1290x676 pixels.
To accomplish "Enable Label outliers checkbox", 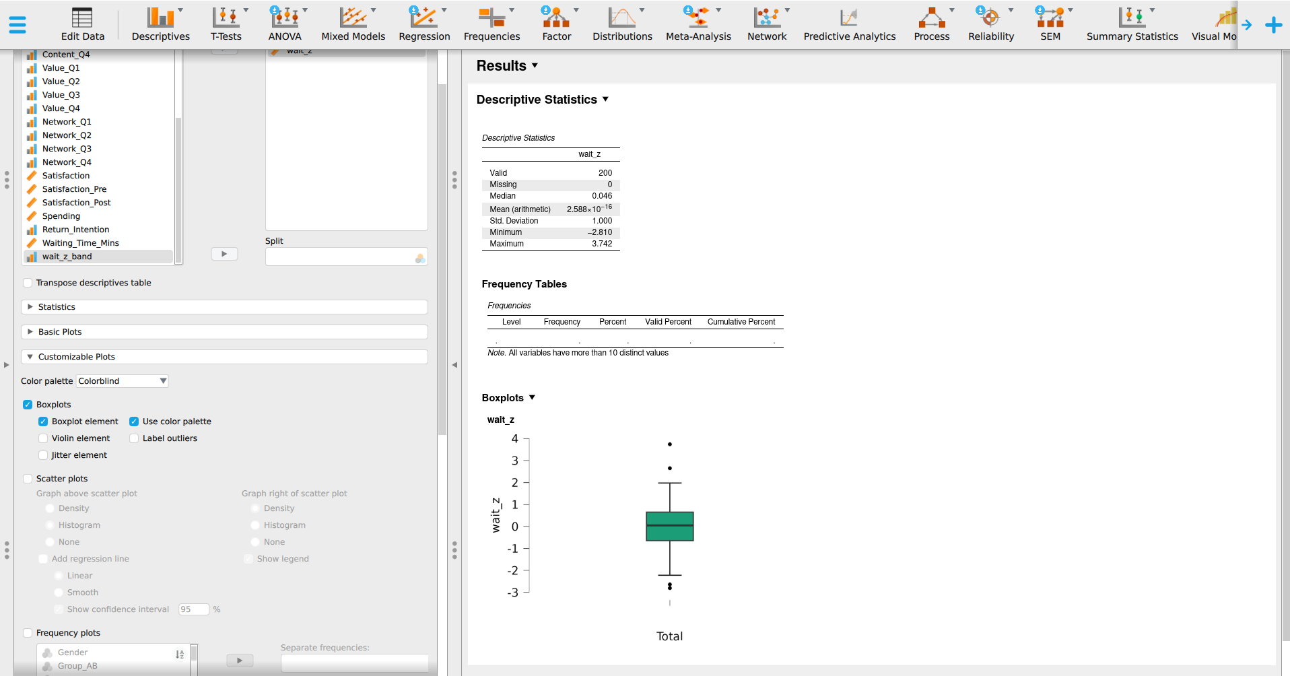I will pyautogui.click(x=134, y=438).
